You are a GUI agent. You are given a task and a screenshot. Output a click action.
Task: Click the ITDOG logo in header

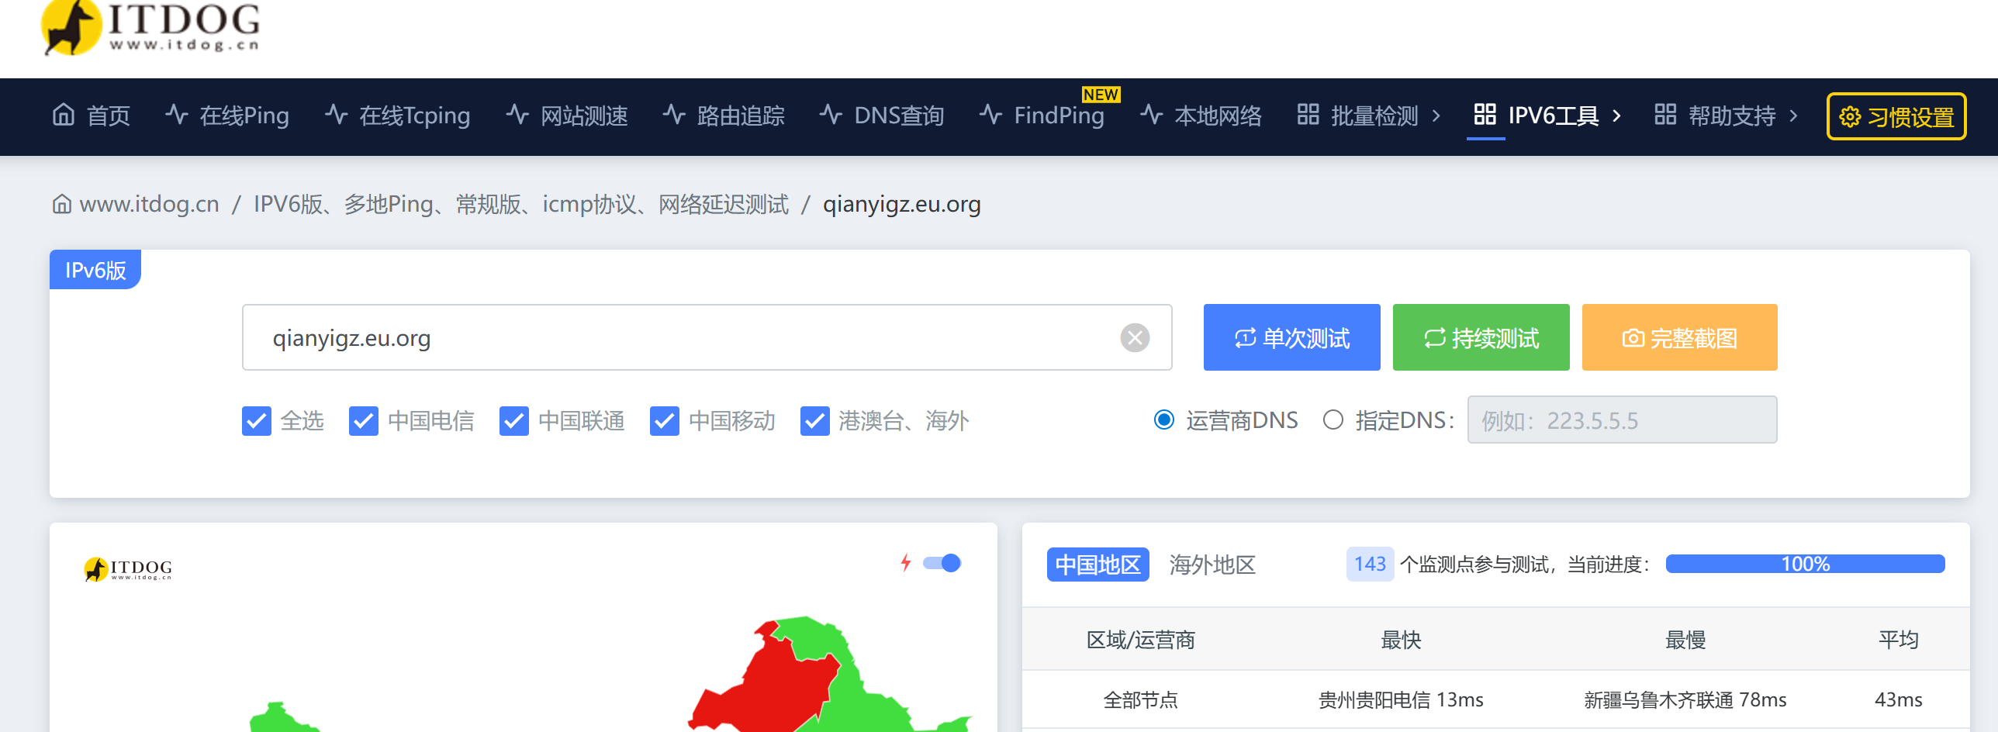[150, 28]
